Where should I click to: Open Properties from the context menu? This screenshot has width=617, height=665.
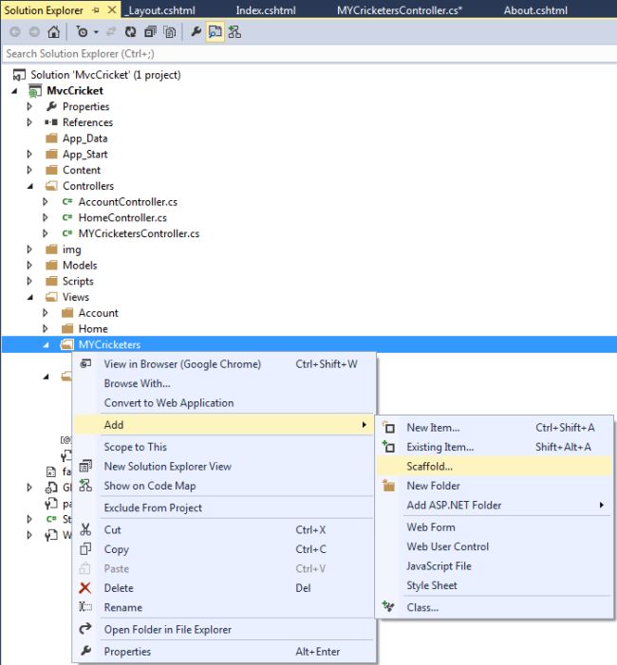[224, 652]
